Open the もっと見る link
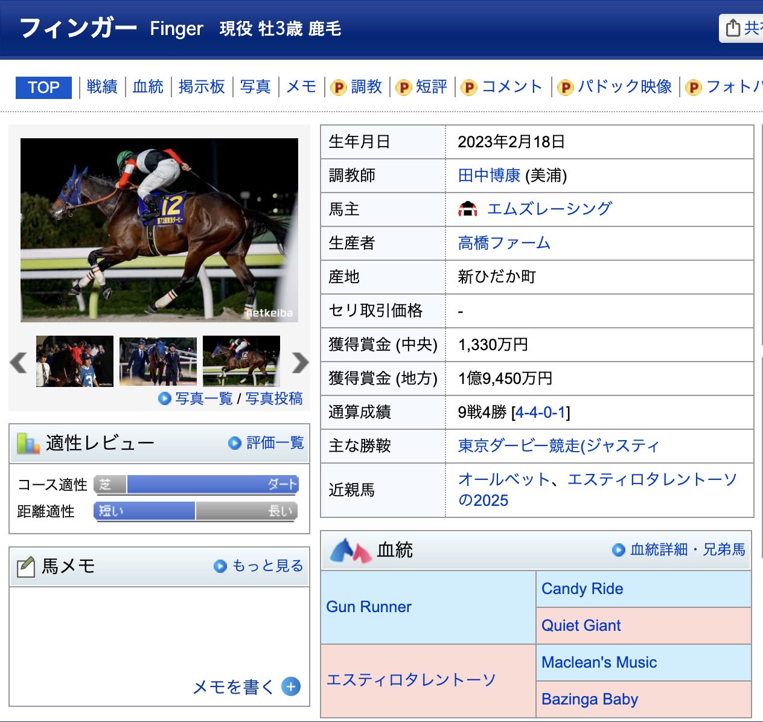The width and height of the screenshot is (763, 722). click(x=268, y=566)
